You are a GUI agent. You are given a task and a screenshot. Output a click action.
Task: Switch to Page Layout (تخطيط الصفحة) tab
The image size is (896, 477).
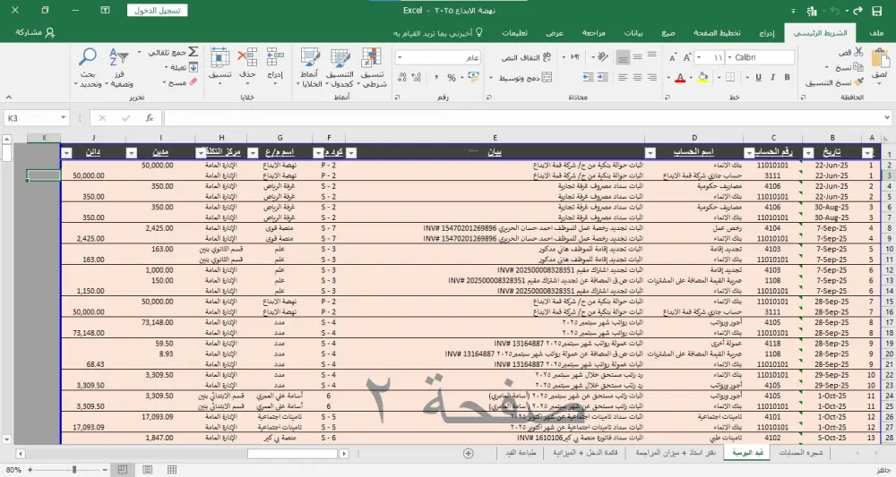(717, 33)
